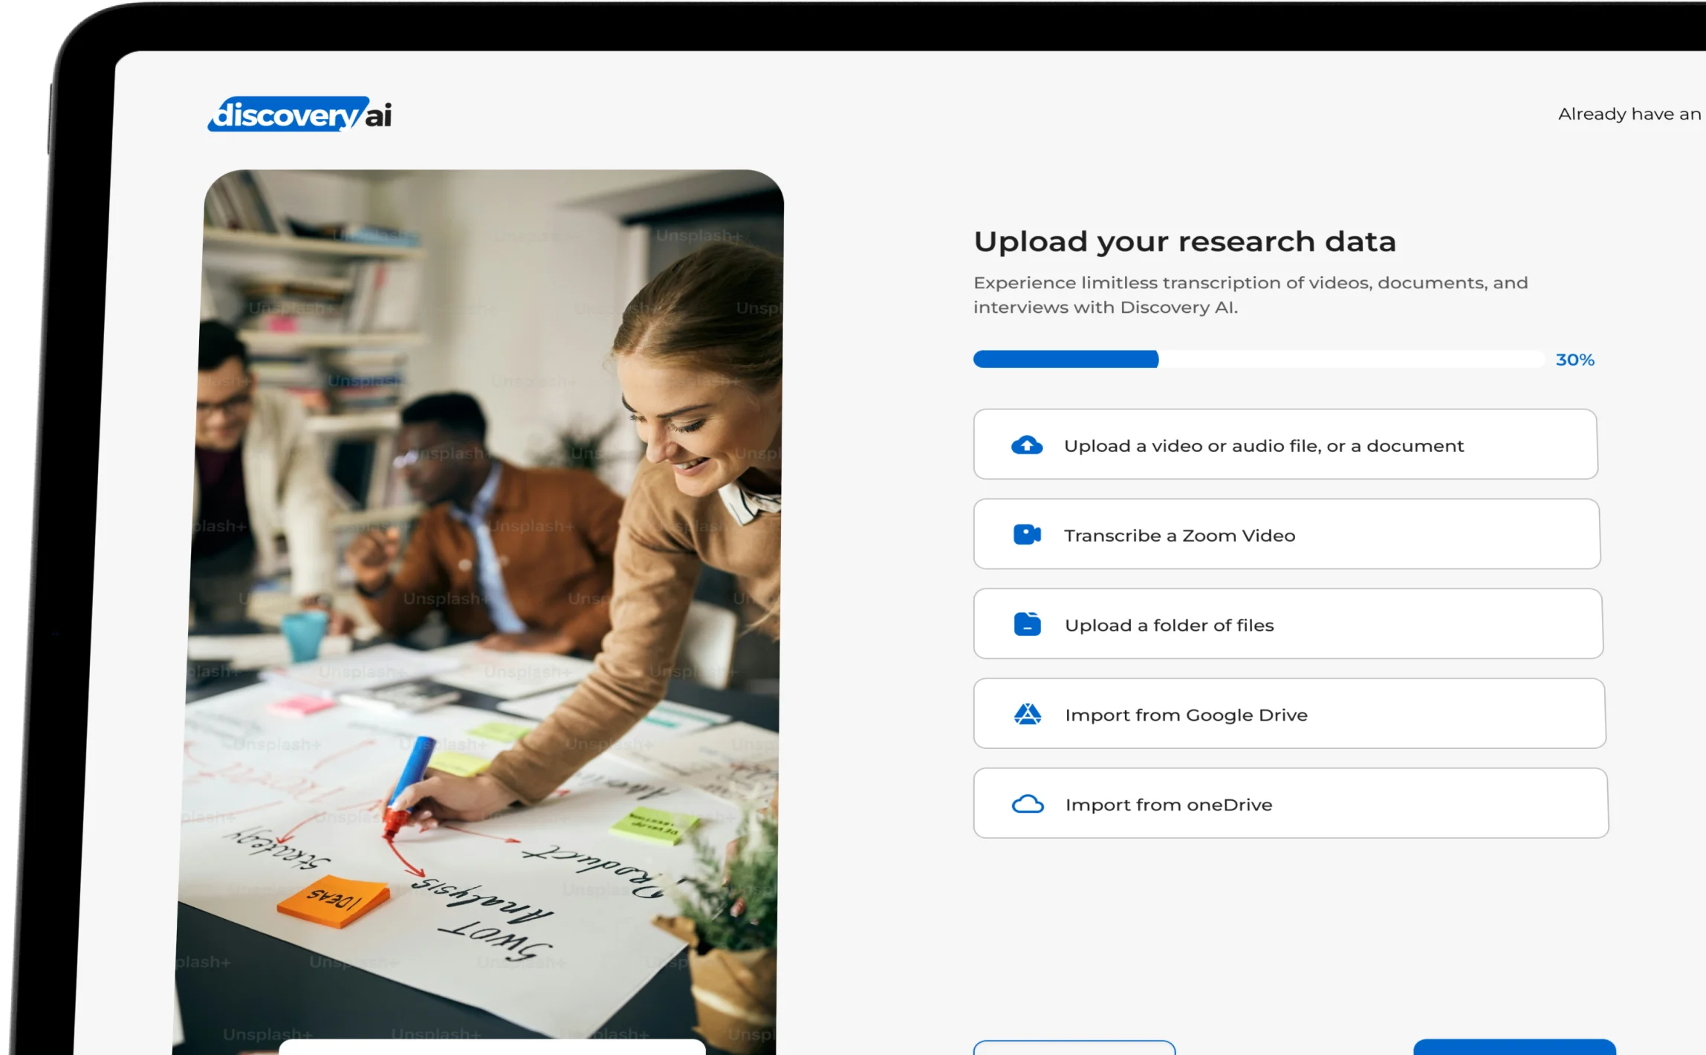
Task: Choose 'Import from oneDrive' label text
Action: (1169, 805)
